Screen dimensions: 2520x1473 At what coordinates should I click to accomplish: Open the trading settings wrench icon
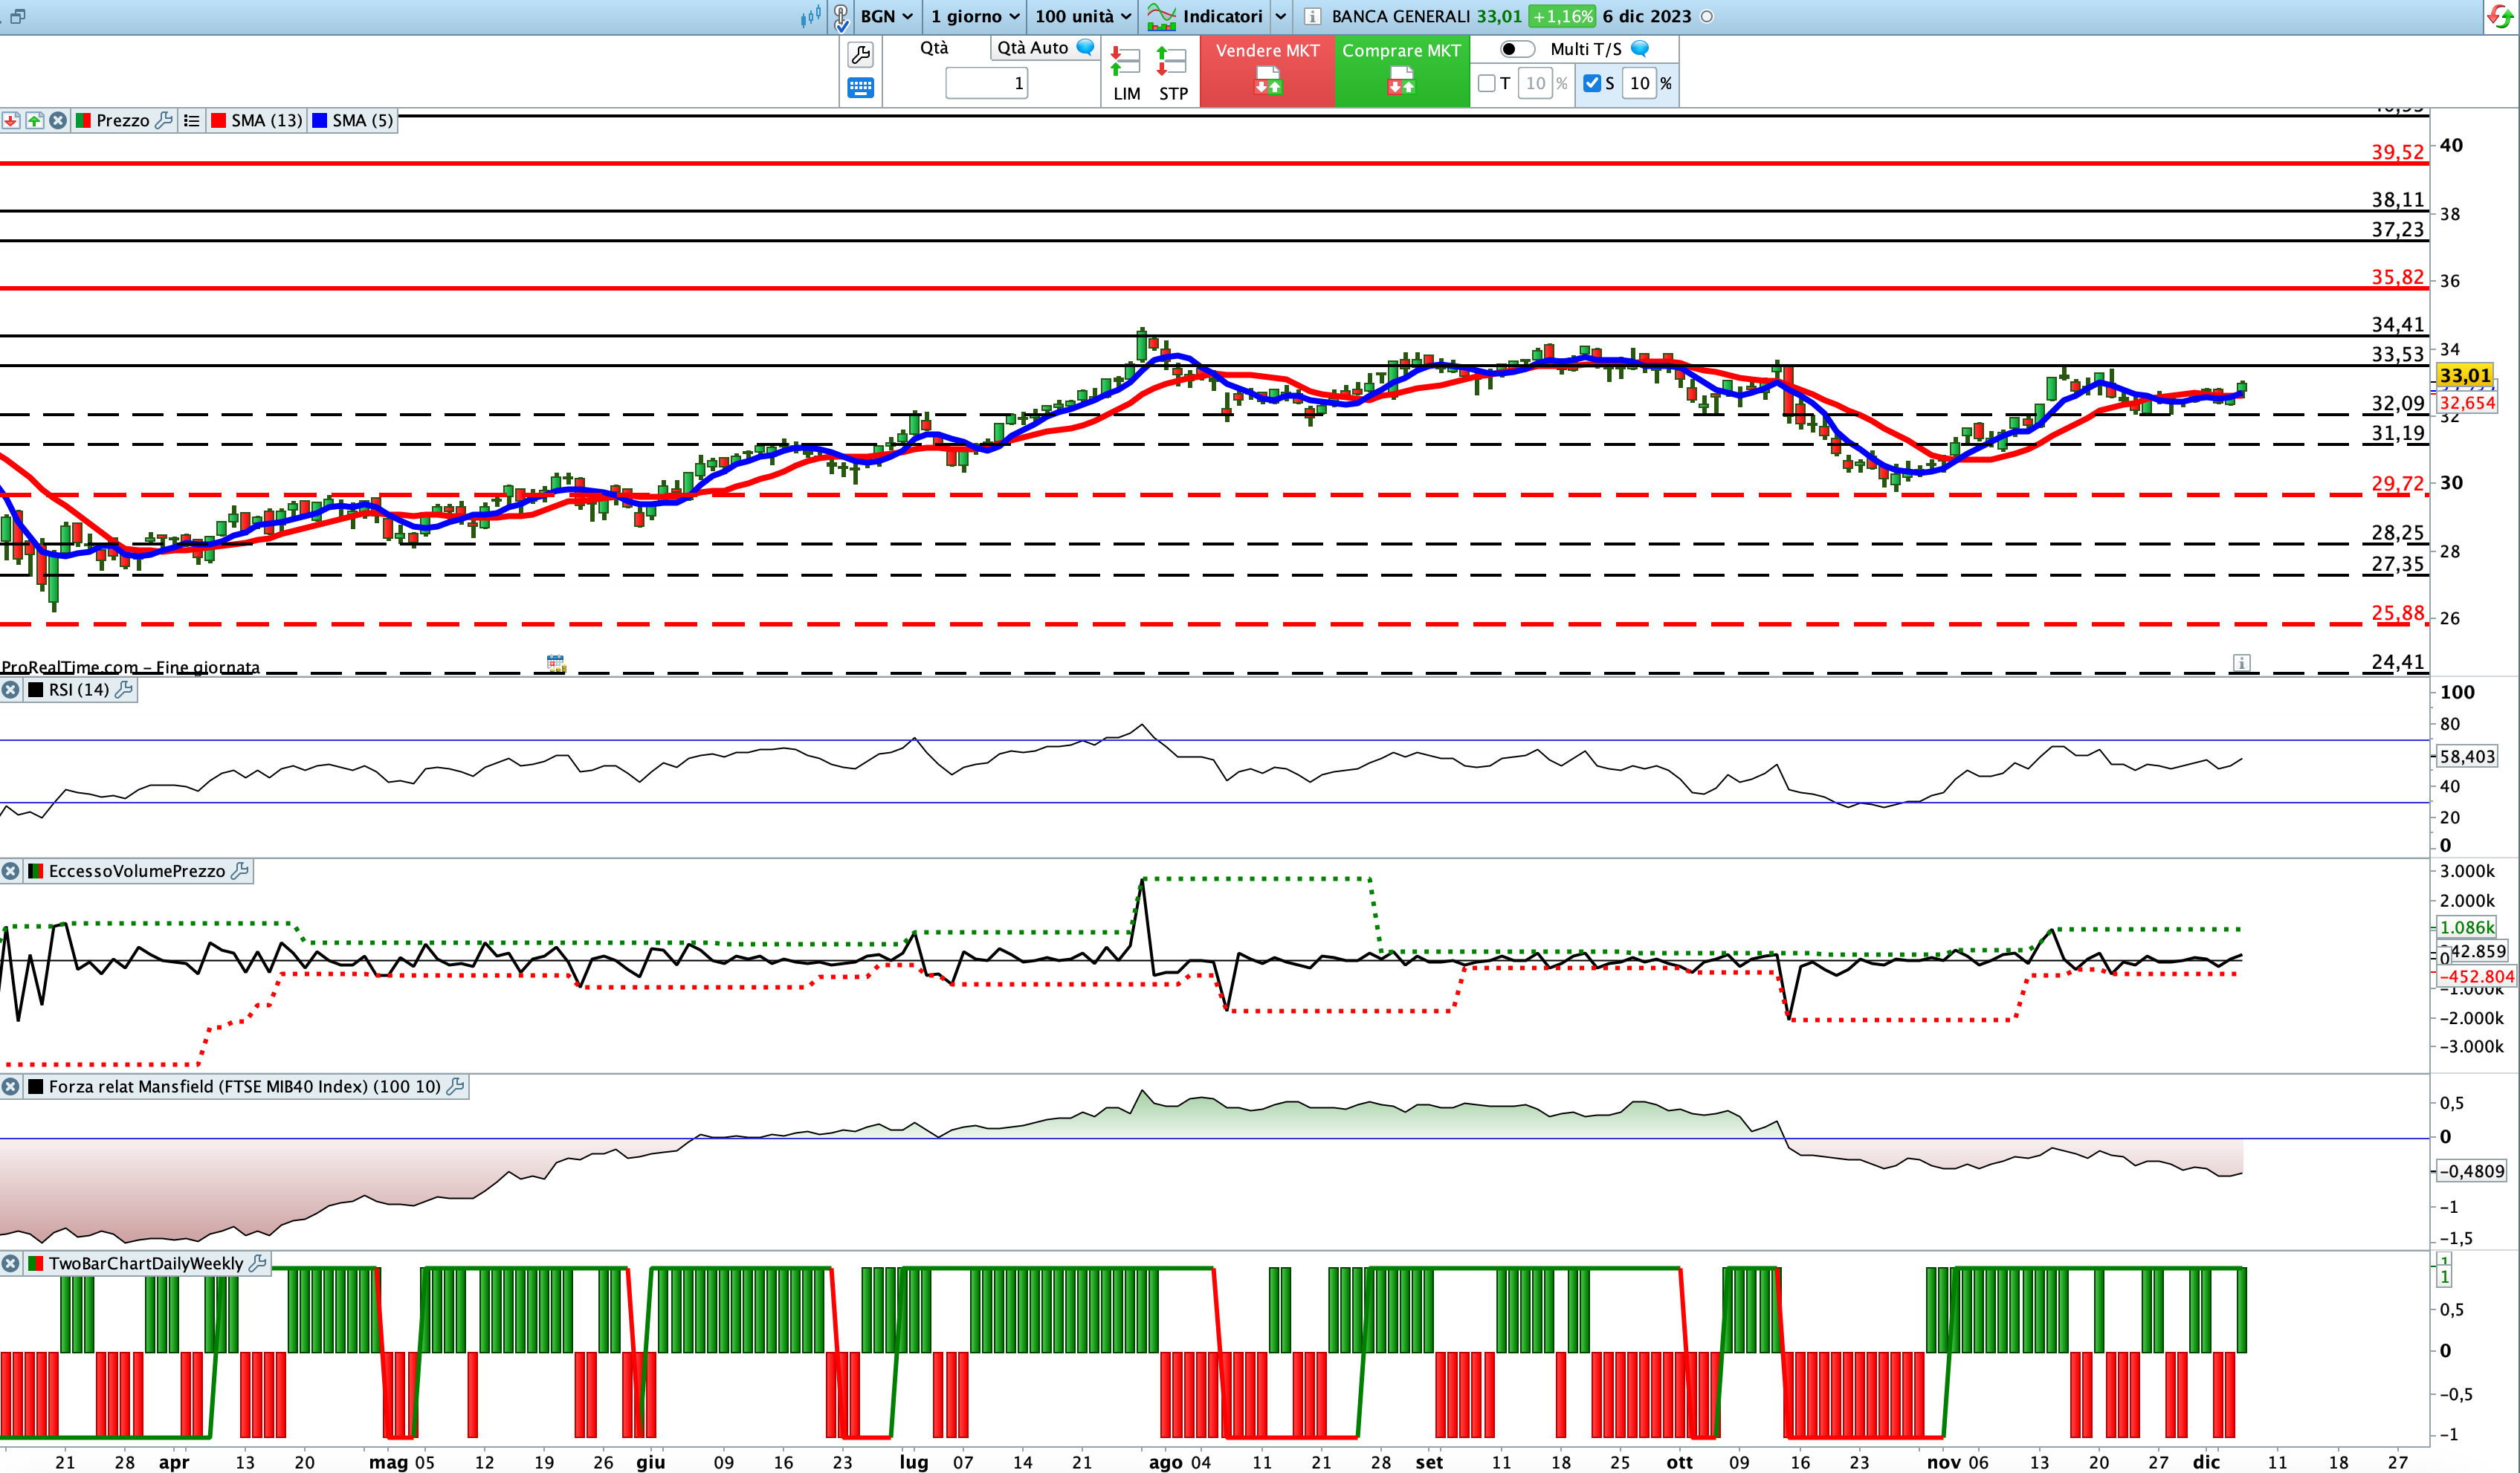point(860,54)
